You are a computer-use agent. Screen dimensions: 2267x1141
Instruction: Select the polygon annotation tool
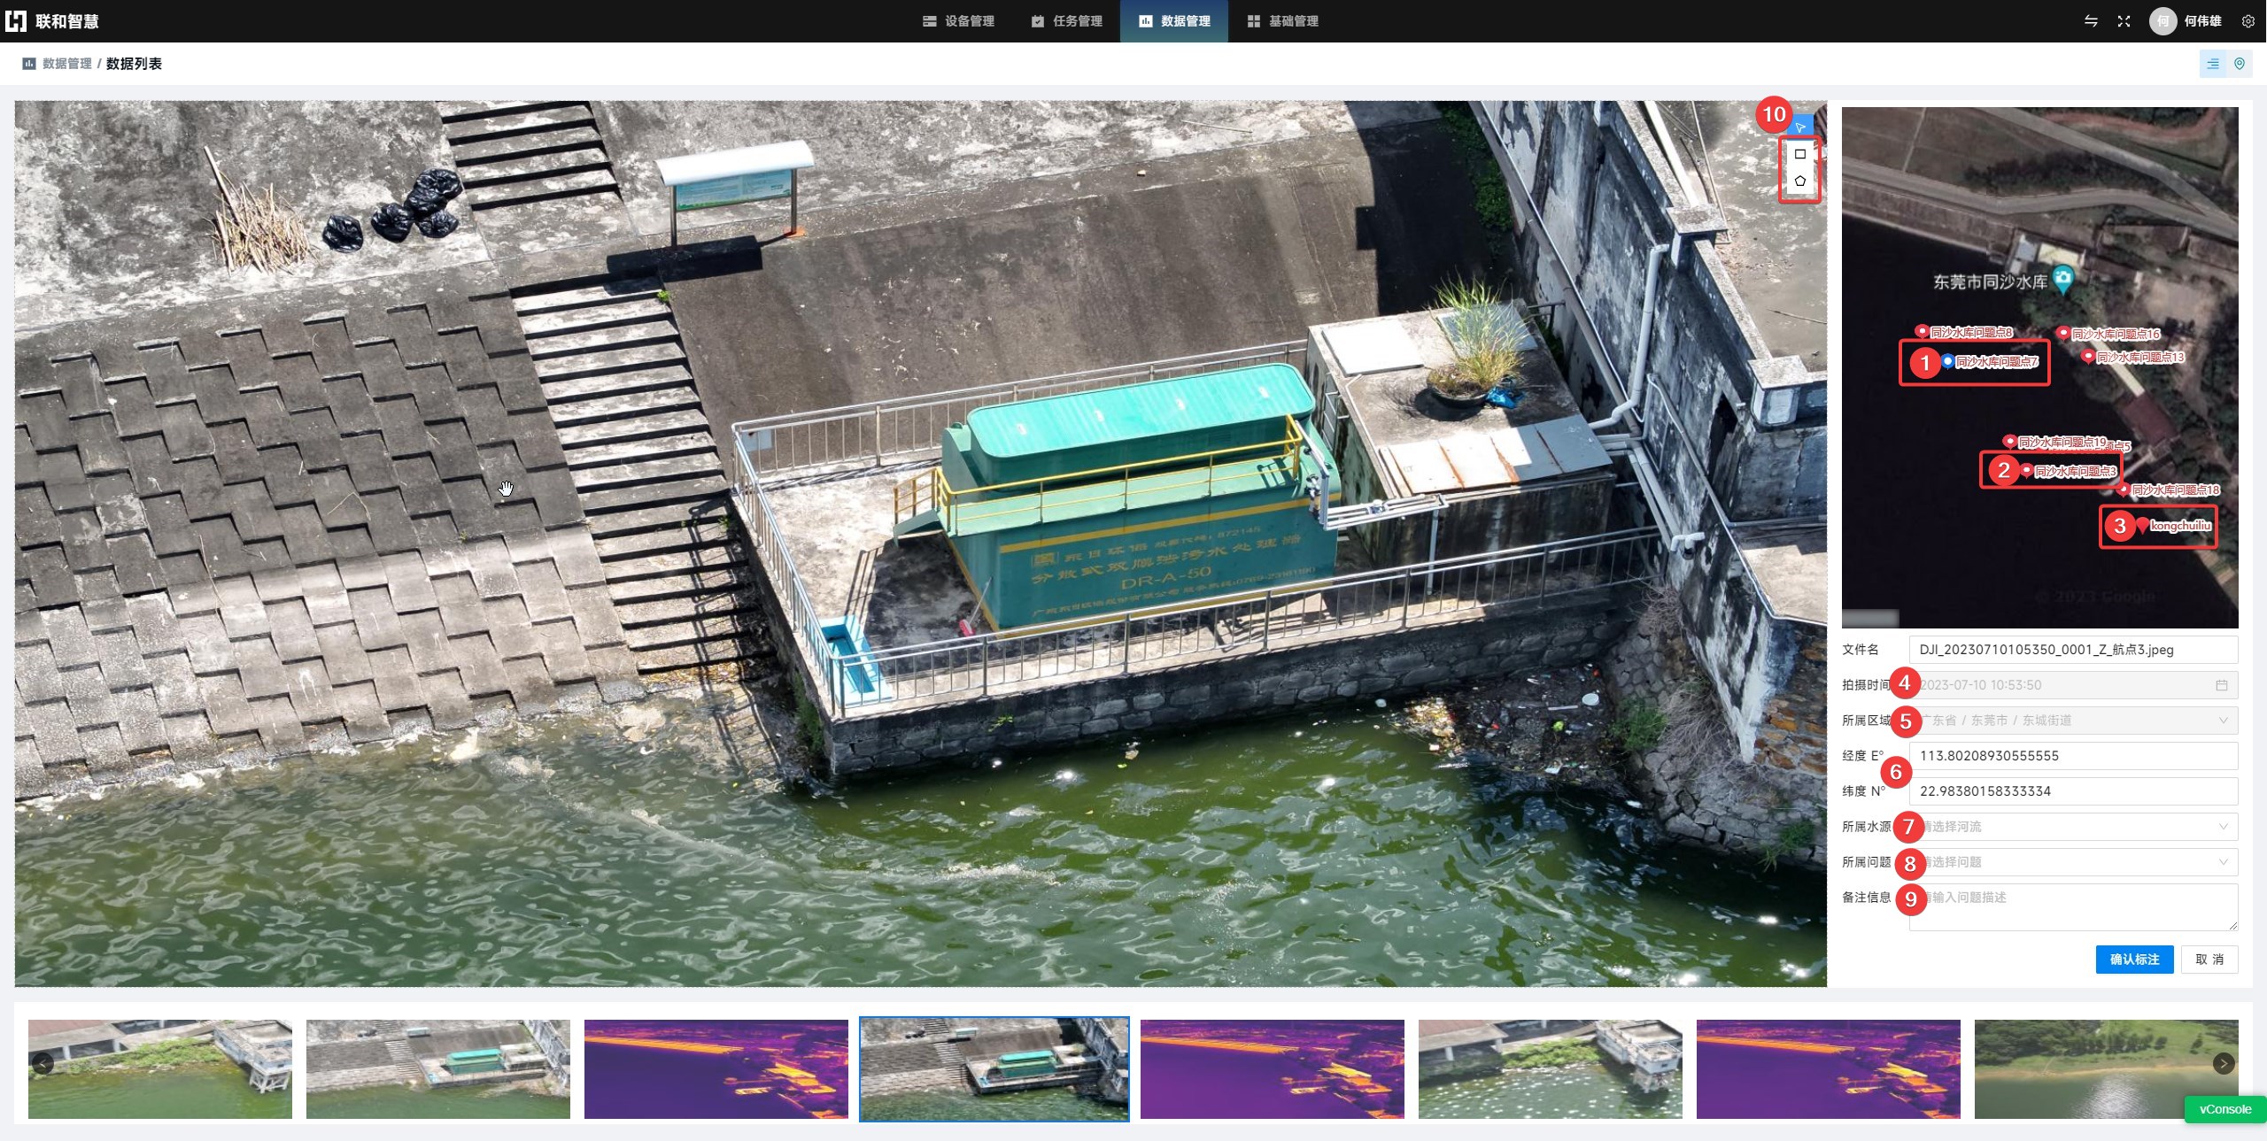1800,181
